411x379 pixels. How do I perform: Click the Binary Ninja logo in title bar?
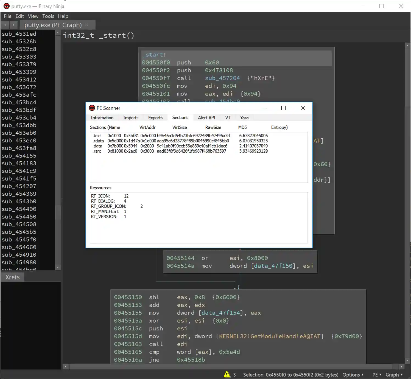tap(6, 6)
